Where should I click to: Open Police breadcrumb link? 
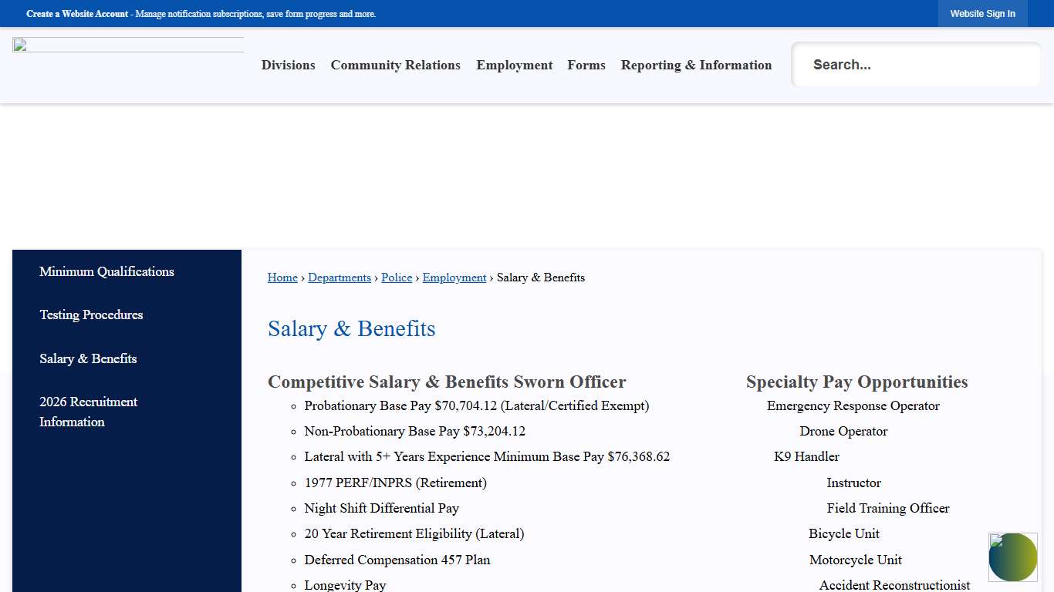[x=397, y=277]
